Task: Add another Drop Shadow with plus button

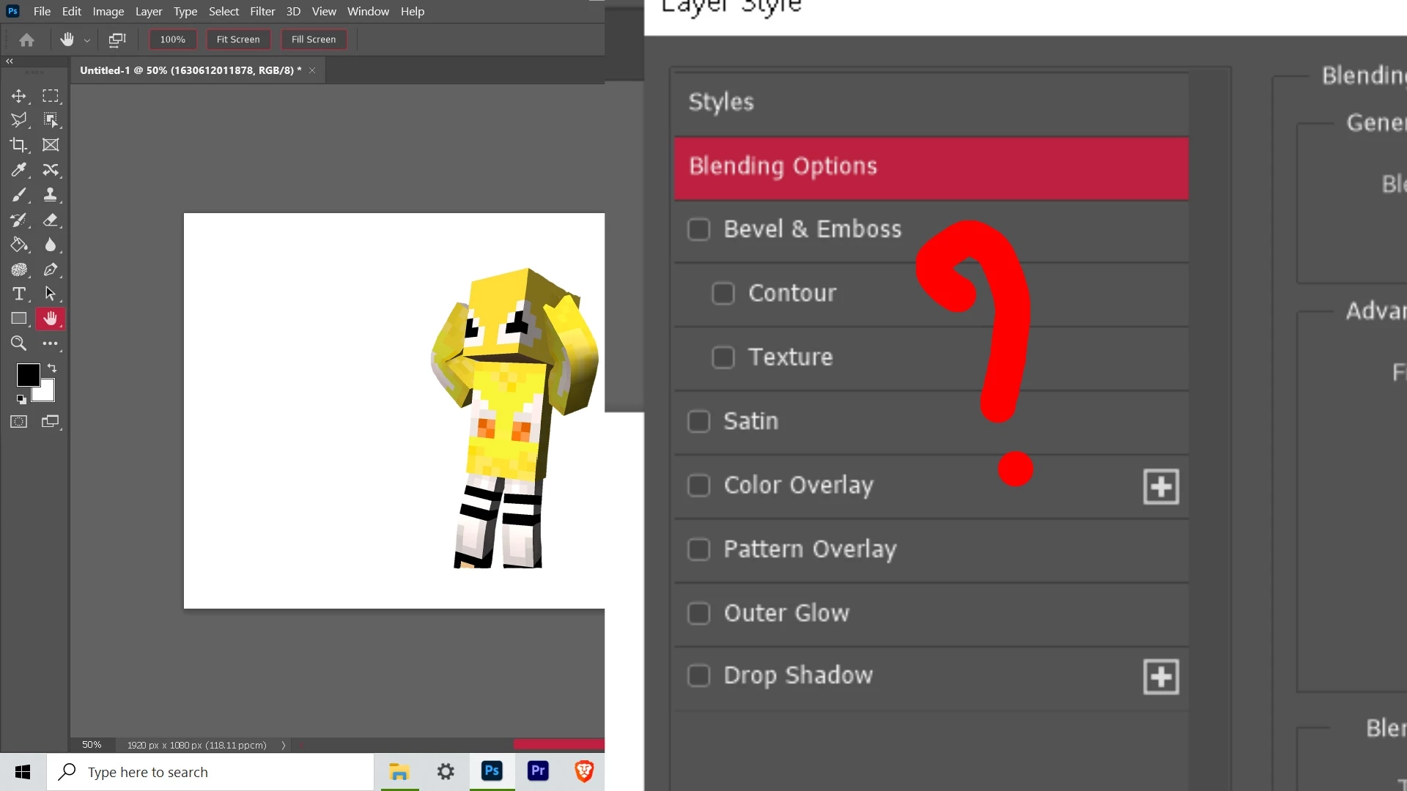Action: 1161,677
